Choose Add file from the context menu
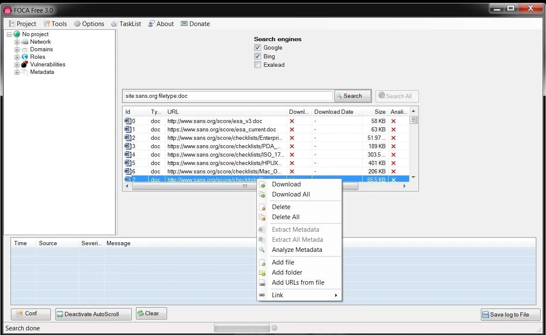This screenshot has height=335, width=546. point(299,262)
